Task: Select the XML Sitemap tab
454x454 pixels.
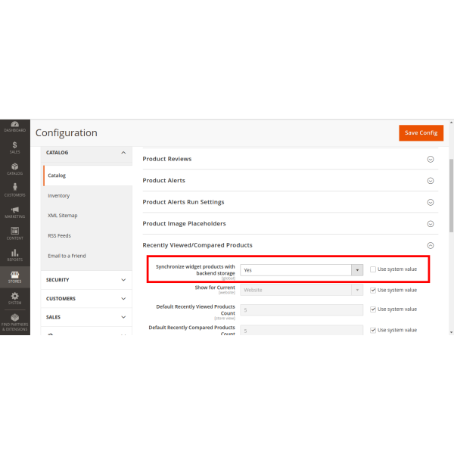Action: pos(63,216)
